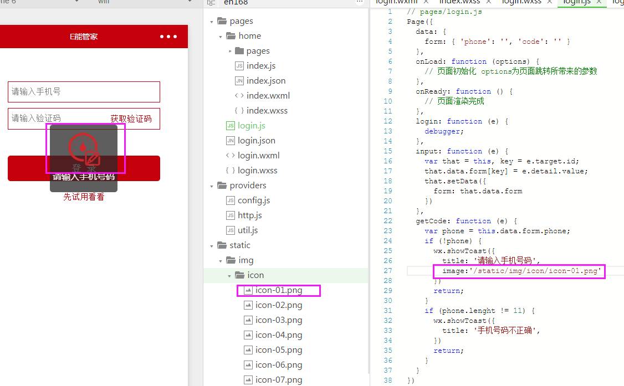Close the login.wxss editor tab
624x386 pixels.
549,2
